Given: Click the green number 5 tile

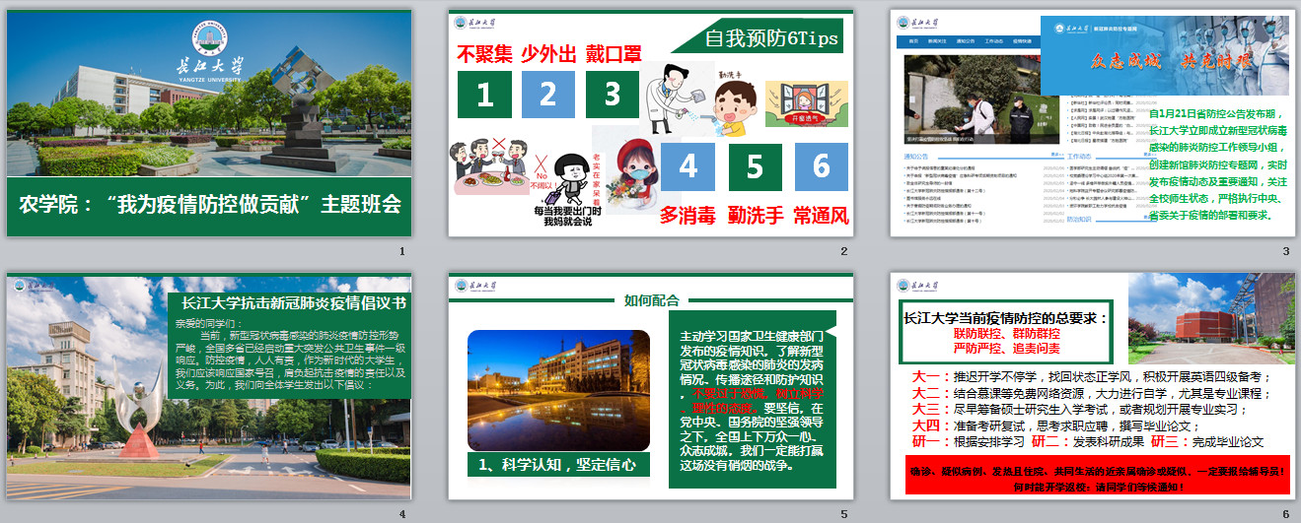Looking at the screenshot, I should click(x=755, y=166).
